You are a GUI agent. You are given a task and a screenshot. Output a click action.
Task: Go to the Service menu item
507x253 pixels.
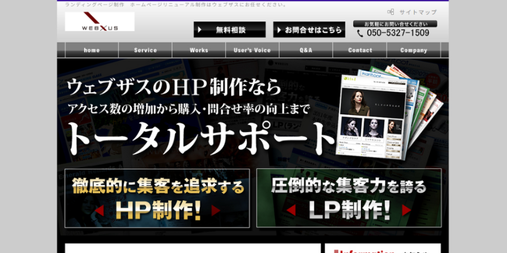click(145, 50)
